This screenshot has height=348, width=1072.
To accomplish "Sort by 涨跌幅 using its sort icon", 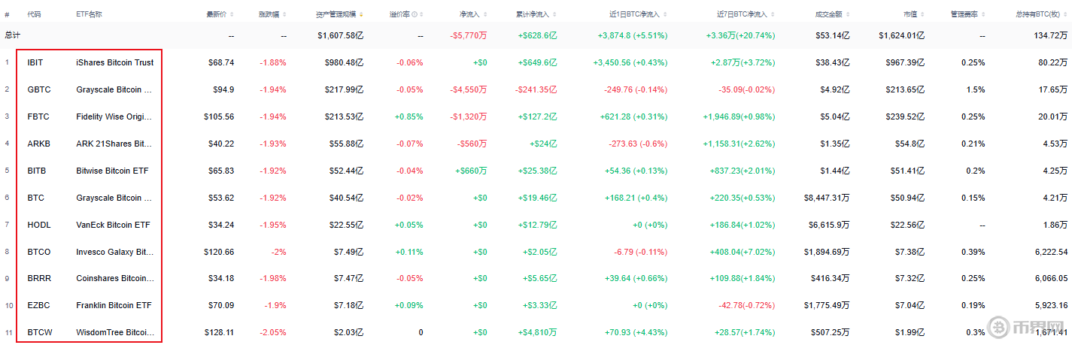I will tap(284, 14).
